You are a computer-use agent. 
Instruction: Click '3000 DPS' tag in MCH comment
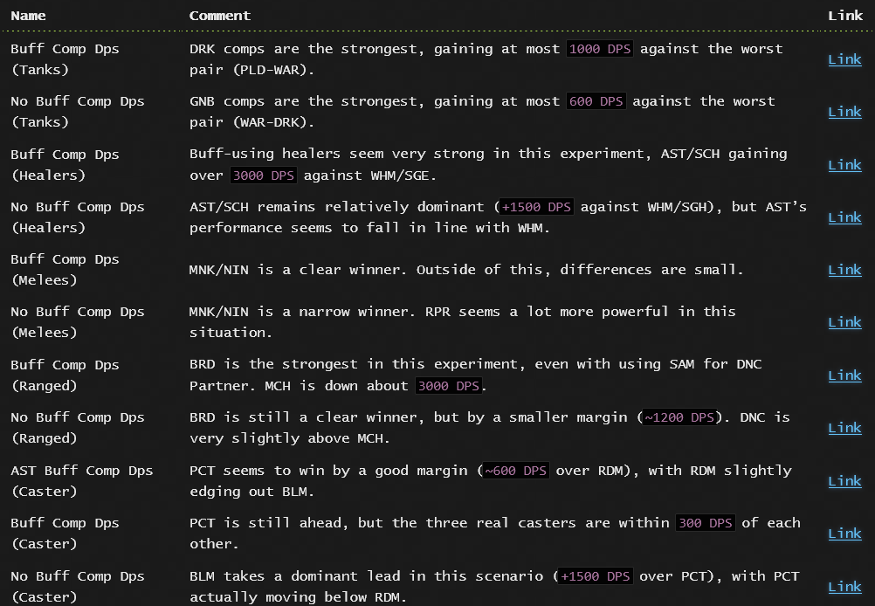pos(449,386)
